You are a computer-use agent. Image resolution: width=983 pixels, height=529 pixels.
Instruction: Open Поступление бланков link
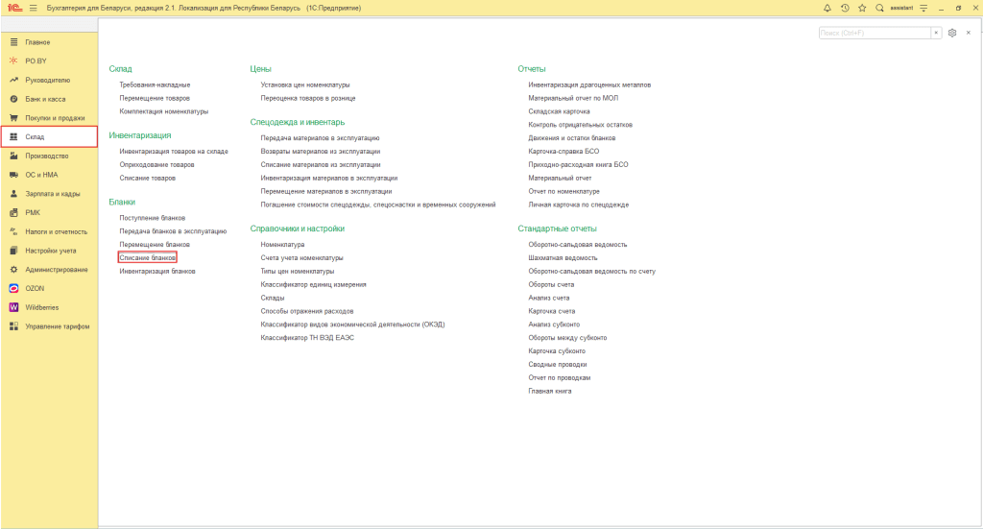(x=153, y=218)
